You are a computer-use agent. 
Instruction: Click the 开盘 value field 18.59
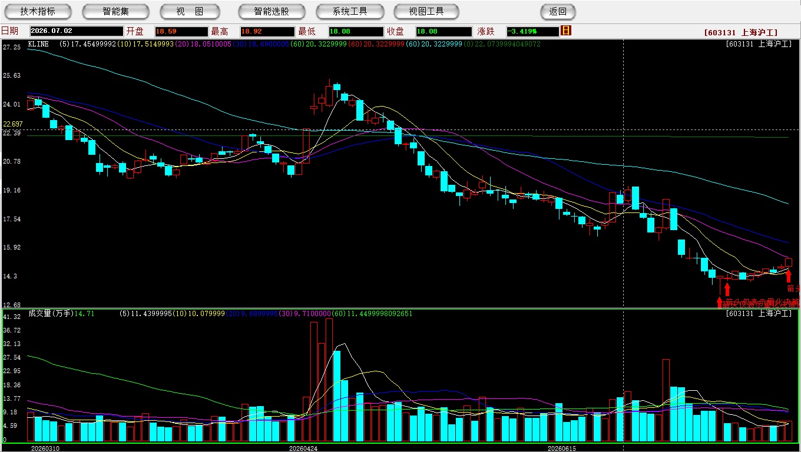(181, 31)
